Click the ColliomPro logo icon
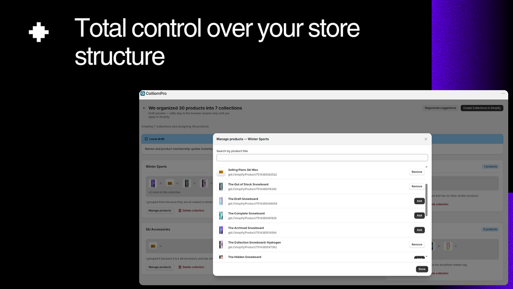513x289 pixels. click(143, 94)
